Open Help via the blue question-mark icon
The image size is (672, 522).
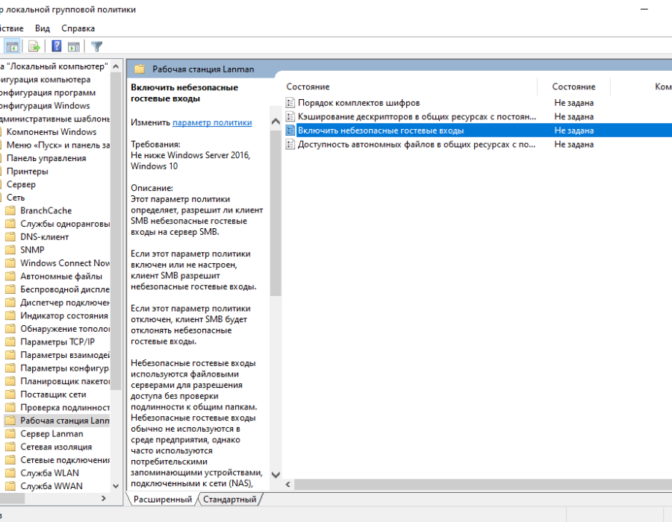[57, 46]
